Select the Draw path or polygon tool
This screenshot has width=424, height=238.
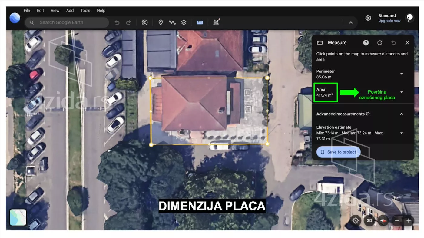click(x=172, y=22)
